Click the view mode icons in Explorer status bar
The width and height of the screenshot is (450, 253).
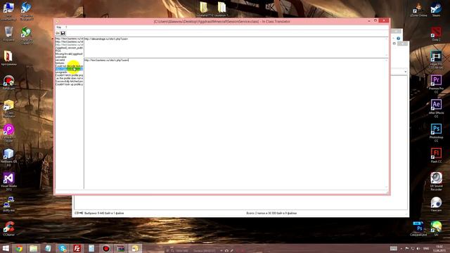pos(79,213)
